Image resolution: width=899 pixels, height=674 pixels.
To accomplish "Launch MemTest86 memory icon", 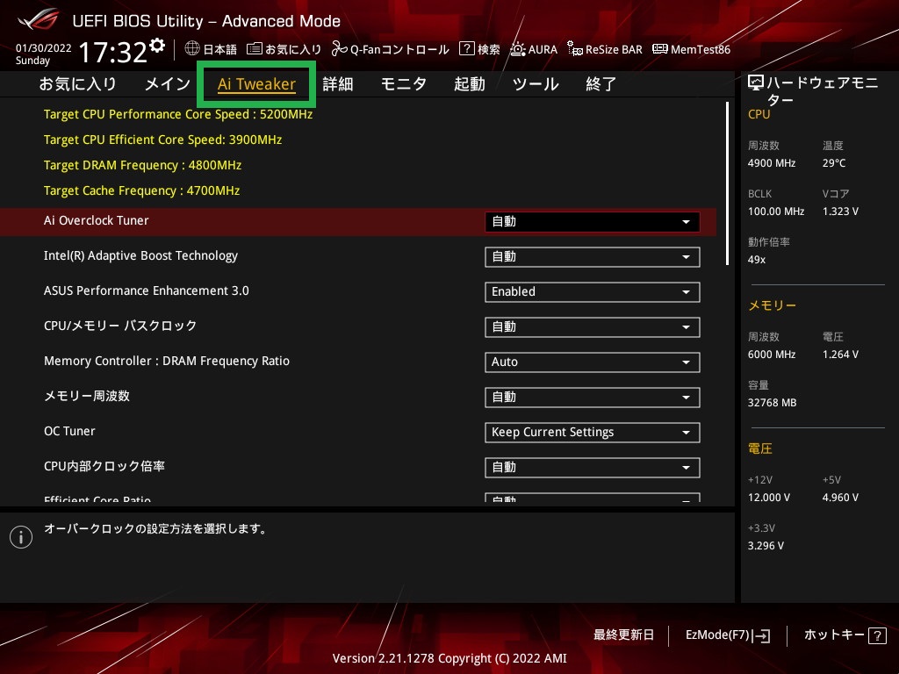I will pyautogui.click(x=660, y=49).
